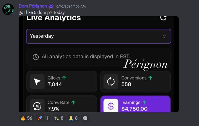Image resolution: width=199 pixels, height=126 pixels.
Task: Click the refresh icon beside Live Analytics
Action: (x=163, y=18)
